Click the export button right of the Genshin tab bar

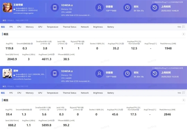coord(179,93)
